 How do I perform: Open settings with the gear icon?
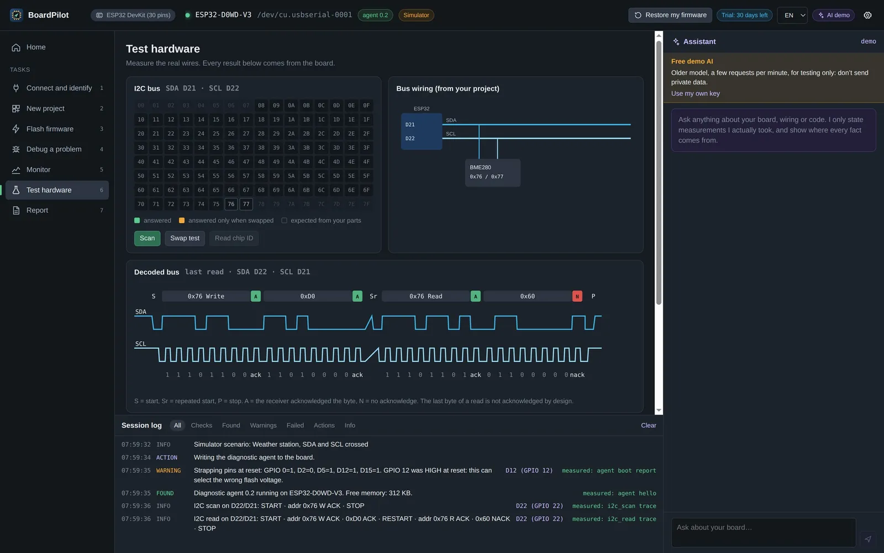click(x=867, y=15)
